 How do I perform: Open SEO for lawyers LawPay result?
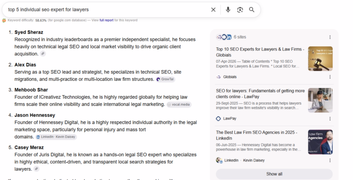click(x=260, y=93)
